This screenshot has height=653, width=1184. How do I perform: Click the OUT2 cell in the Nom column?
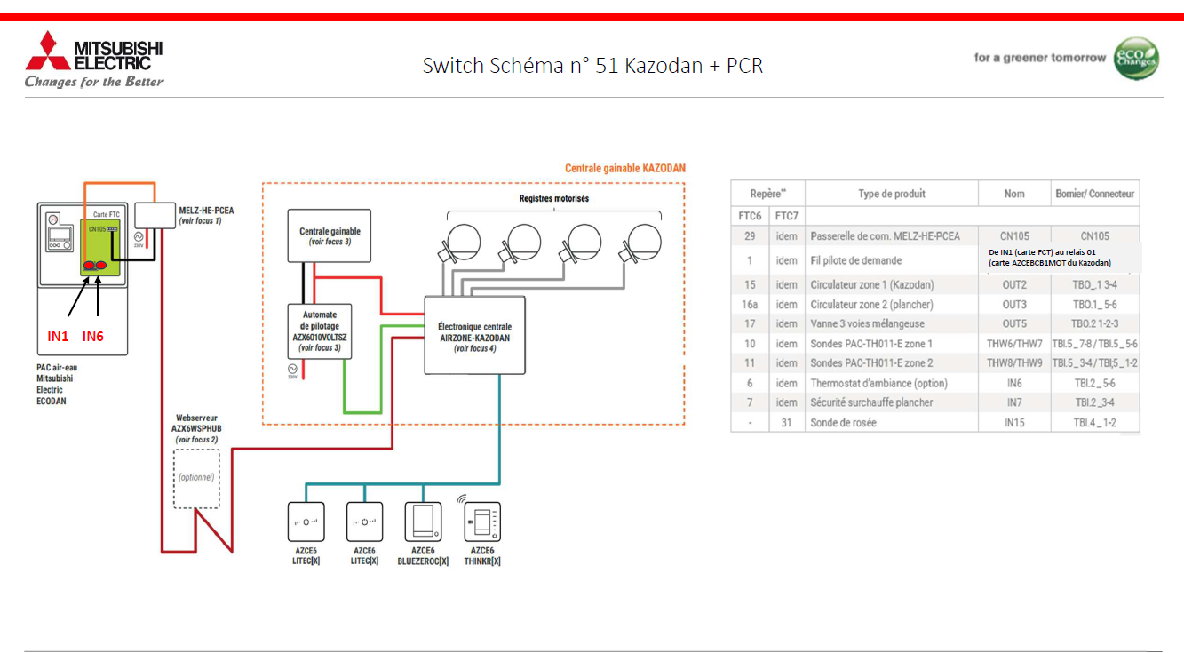click(1014, 285)
